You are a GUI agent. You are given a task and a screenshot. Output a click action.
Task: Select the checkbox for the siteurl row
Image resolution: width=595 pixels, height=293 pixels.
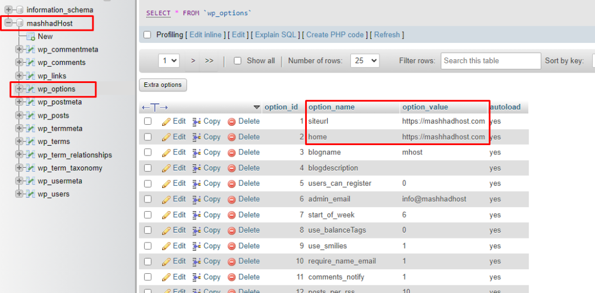tap(148, 121)
